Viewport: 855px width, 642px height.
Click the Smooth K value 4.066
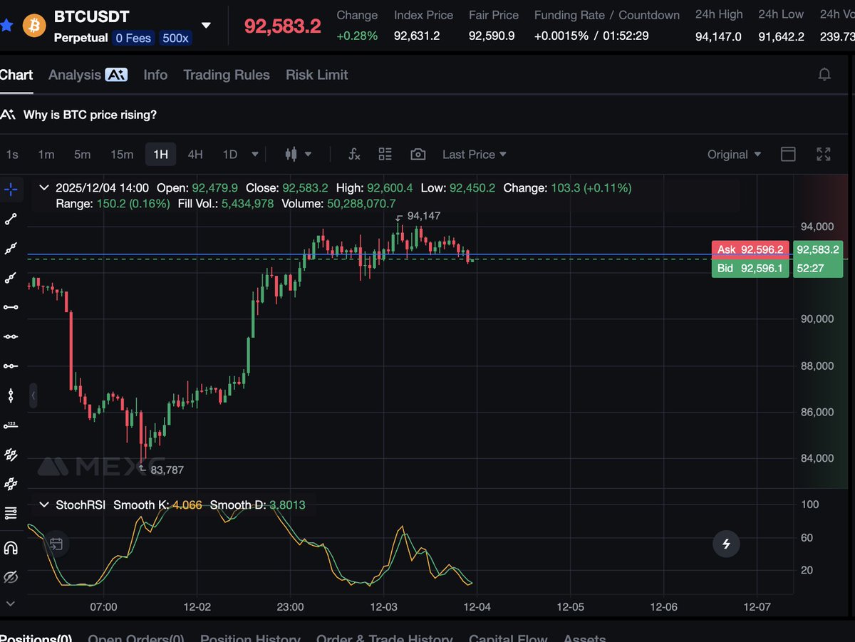tap(187, 504)
